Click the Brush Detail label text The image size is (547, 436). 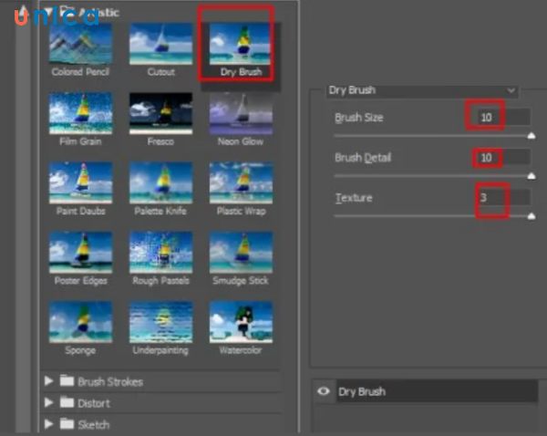(x=363, y=158)
